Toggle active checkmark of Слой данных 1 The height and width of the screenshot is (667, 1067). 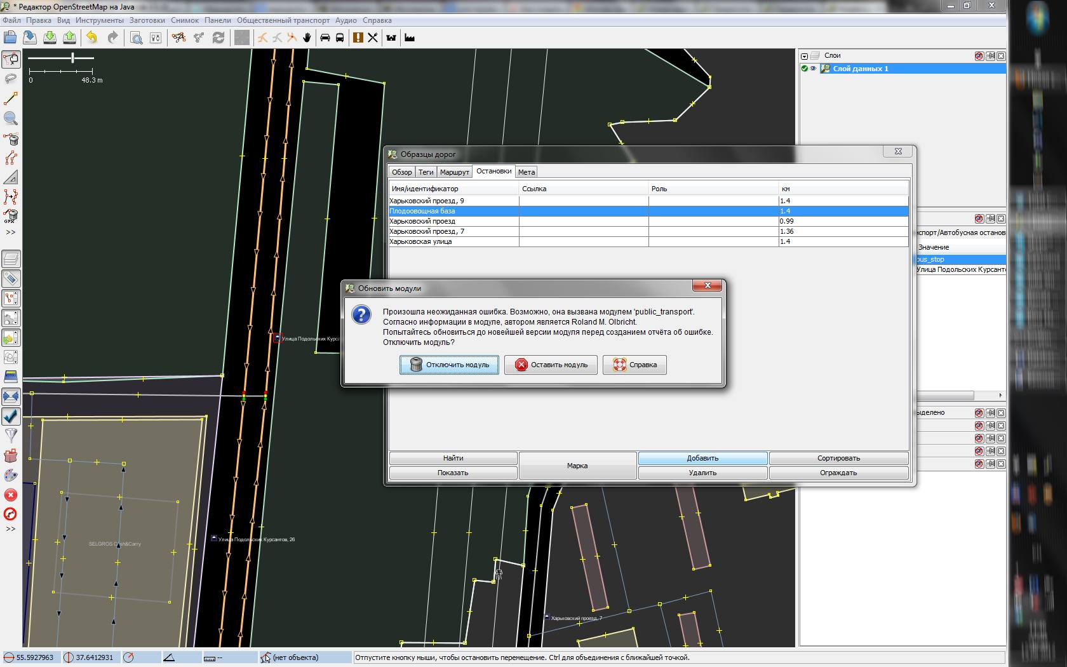click(x=805, y=69)
